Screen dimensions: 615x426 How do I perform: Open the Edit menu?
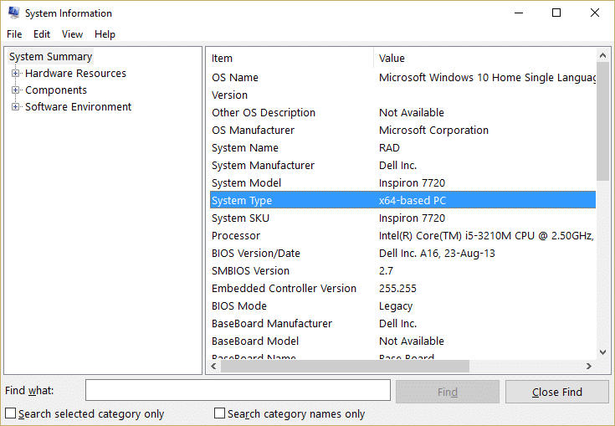tap(42, 34)
